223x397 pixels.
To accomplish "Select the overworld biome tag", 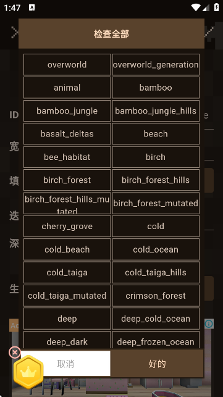I will coord(67,65).
